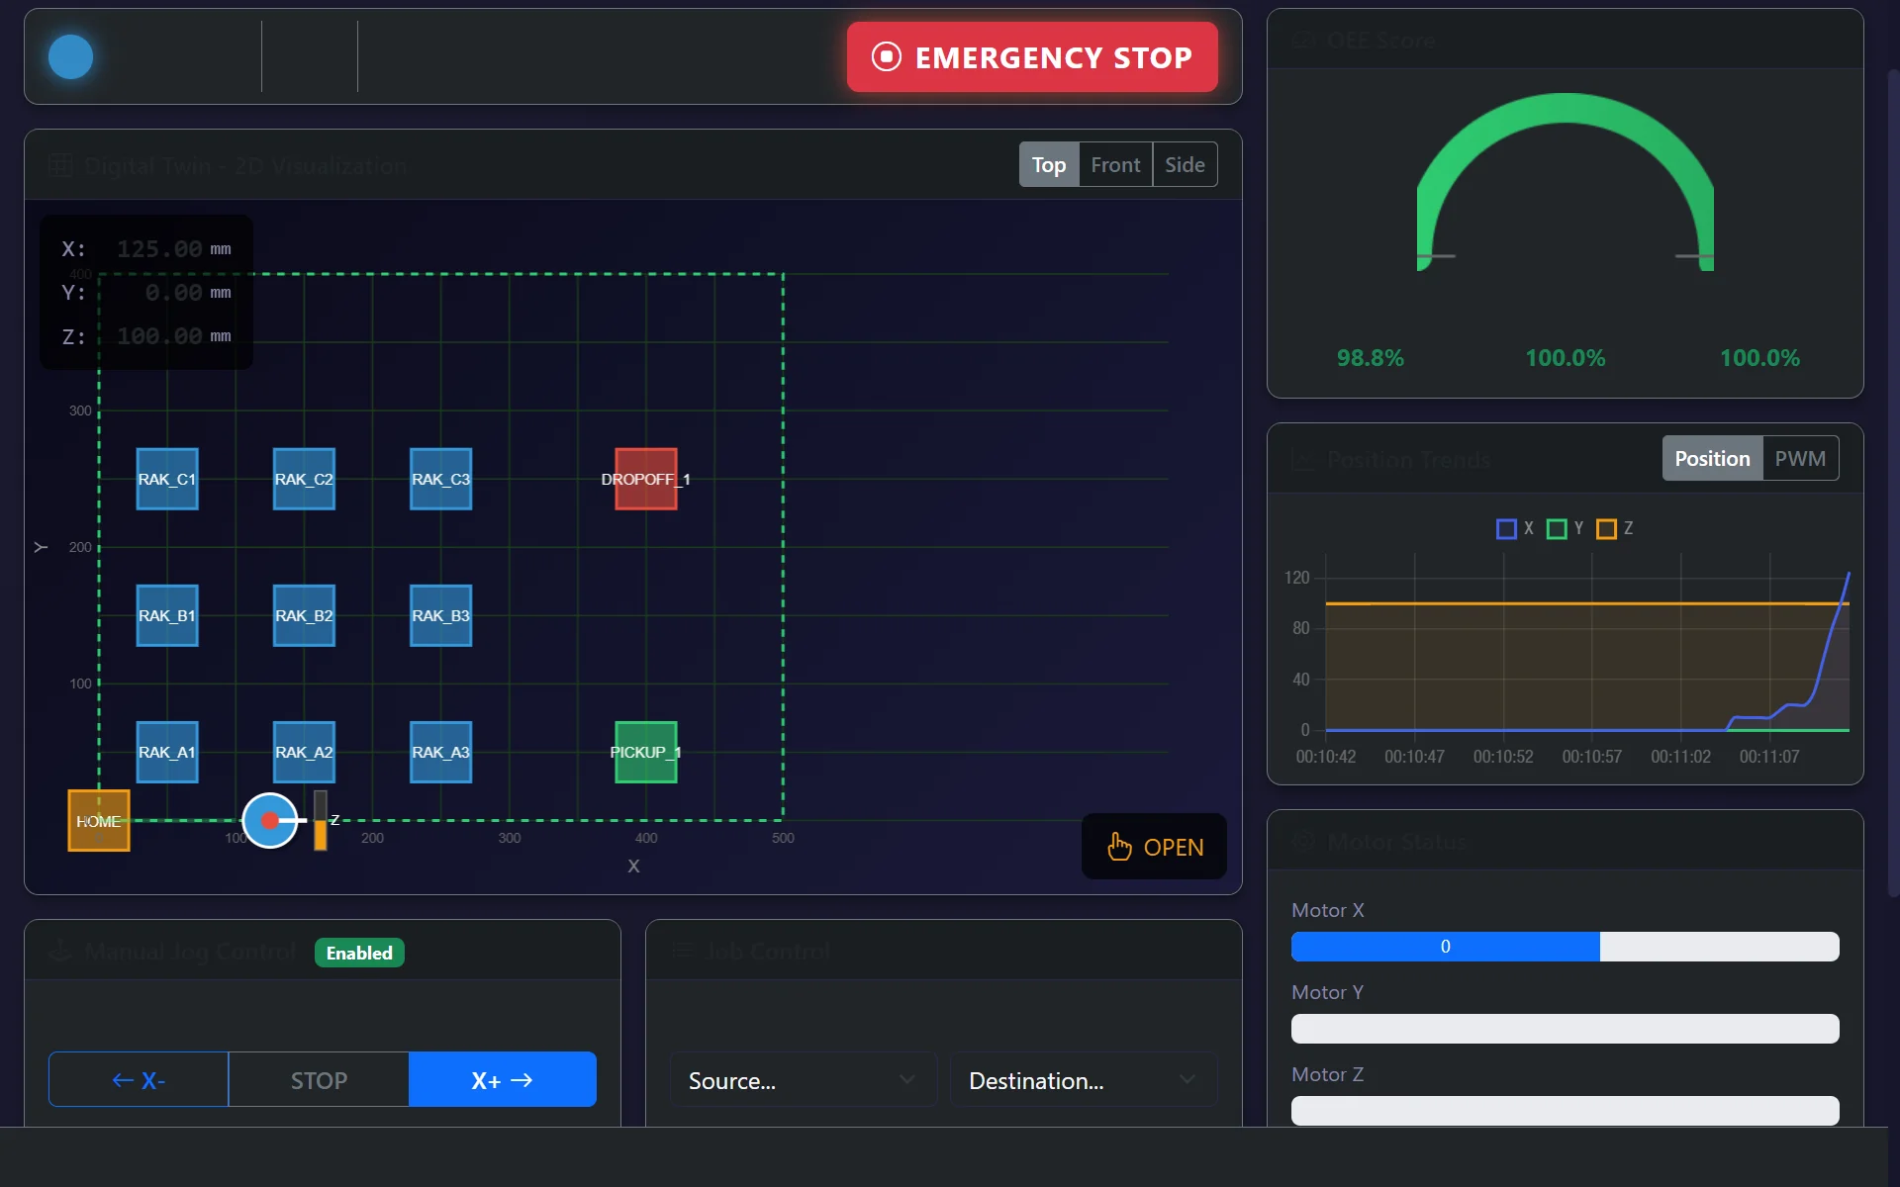The height and width of the screenshot is (1187, 1900).
Task: Click the RAK_A3 rack marker
Action: (x=440, y=752)
